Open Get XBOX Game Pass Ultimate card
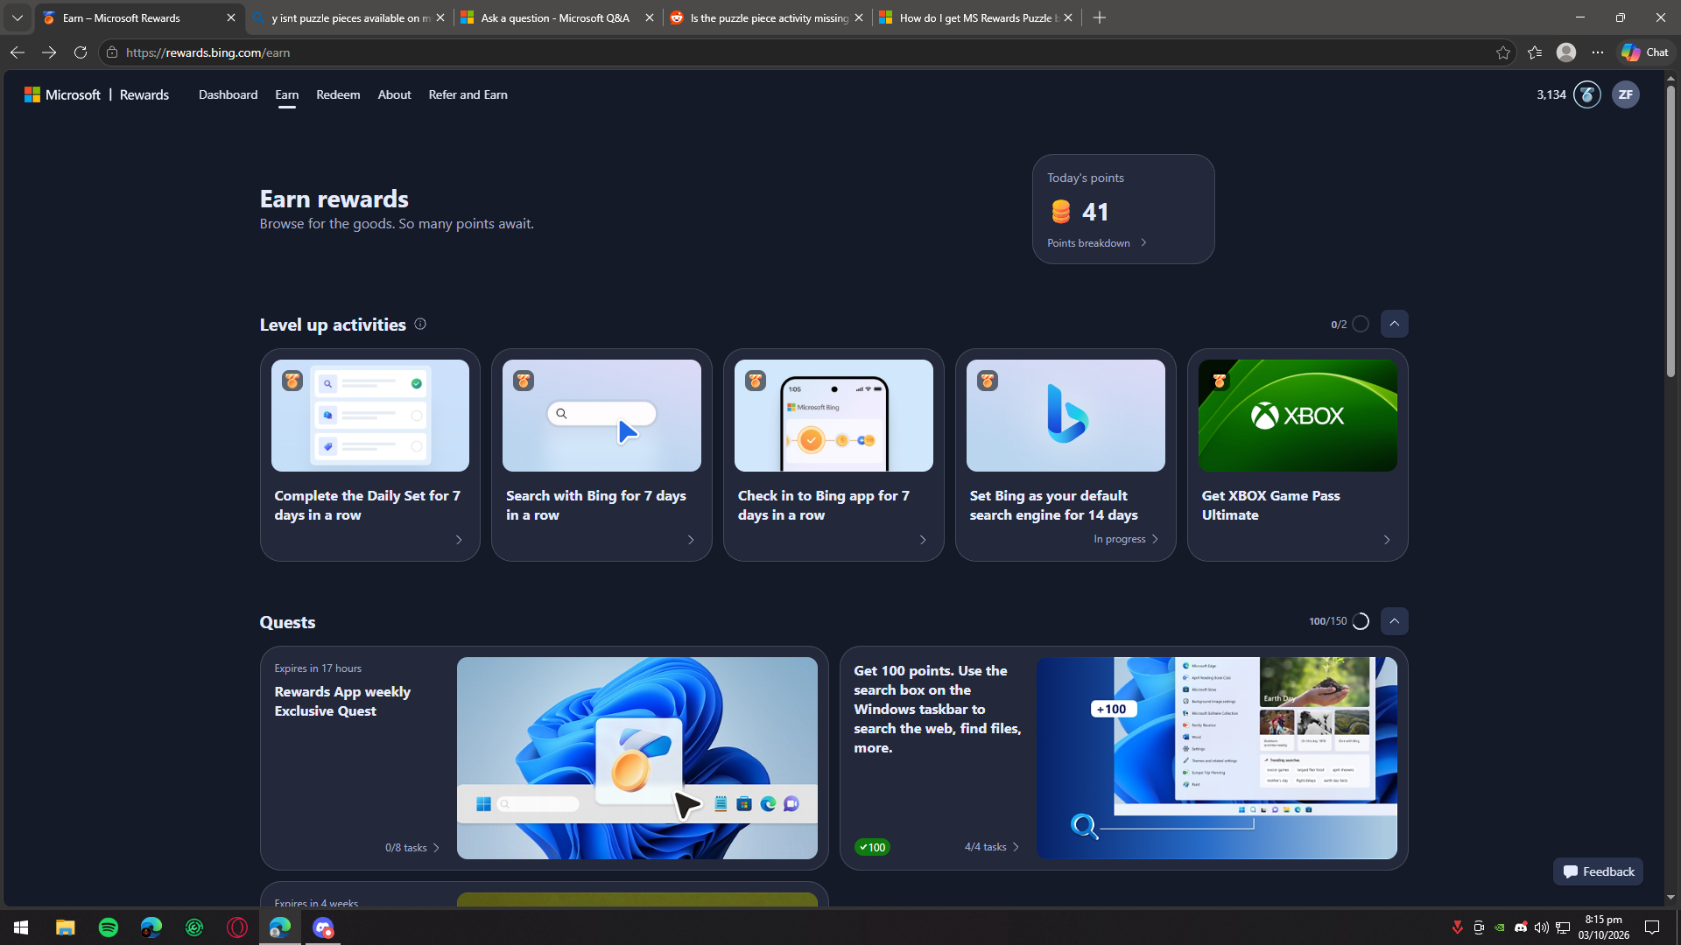This screenshot has height=945, width=1681. tap(1298, 455)
